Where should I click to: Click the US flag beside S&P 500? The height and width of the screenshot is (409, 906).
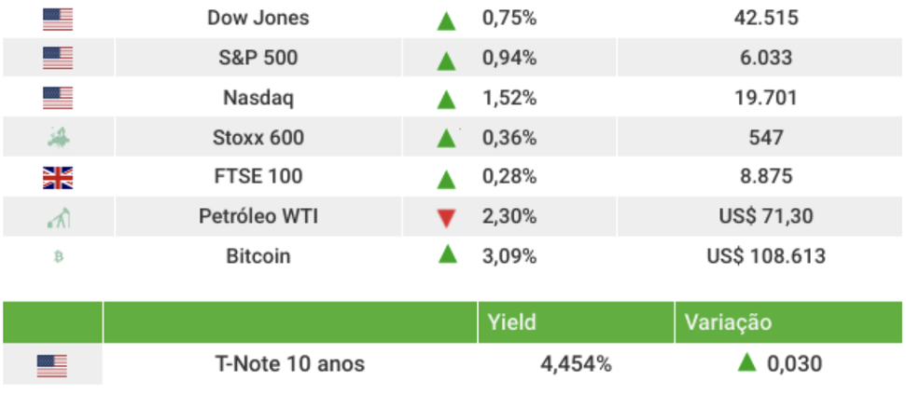click(x=58, y=58)
